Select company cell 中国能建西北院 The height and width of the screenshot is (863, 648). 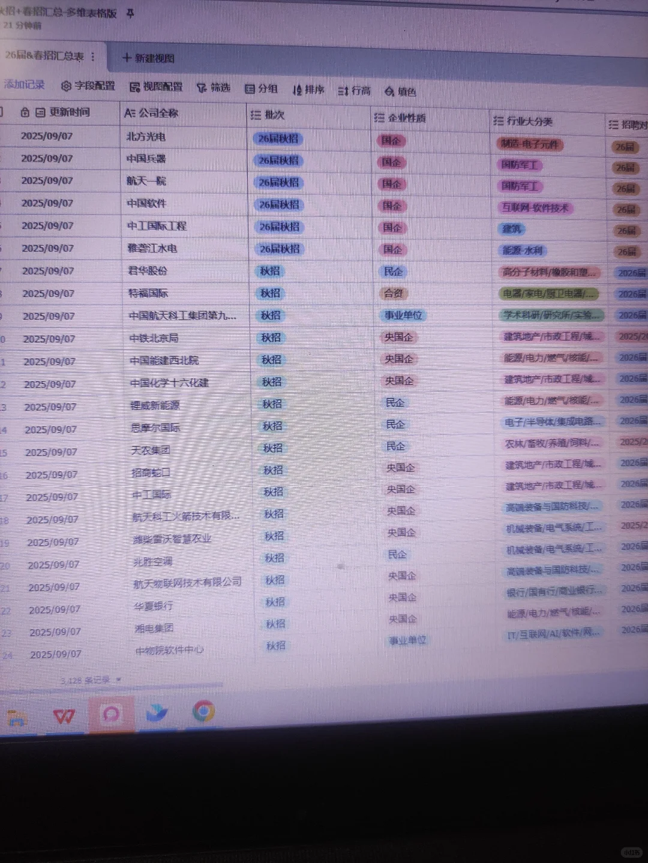(164, 361)
